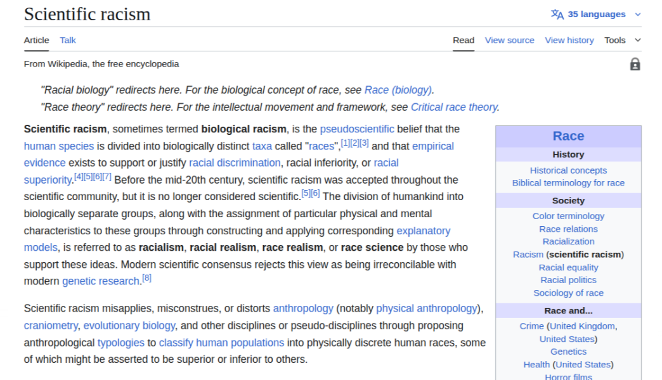Open the 35 languages dropdown
The width and height of the screenshot is (662, 380).
597,14
